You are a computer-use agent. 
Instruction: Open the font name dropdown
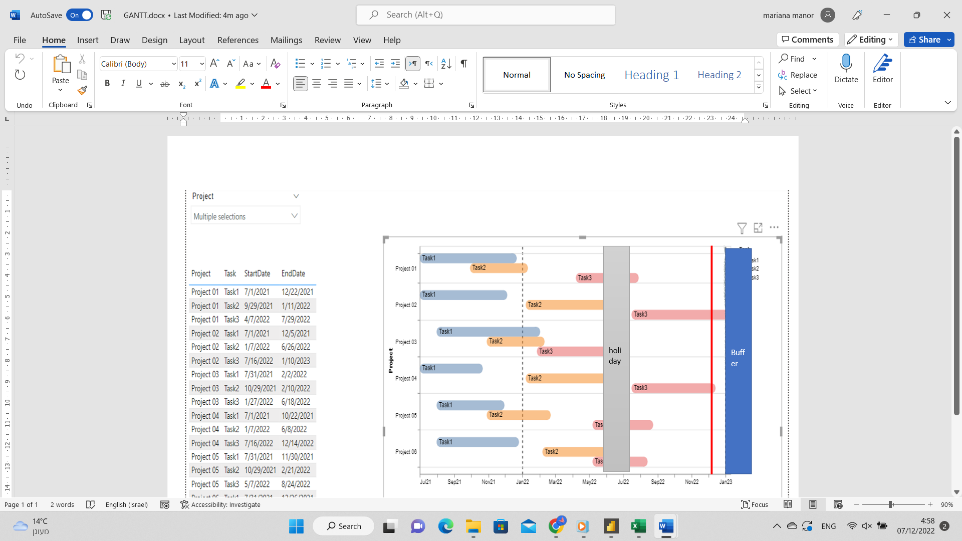coord(173,64)
